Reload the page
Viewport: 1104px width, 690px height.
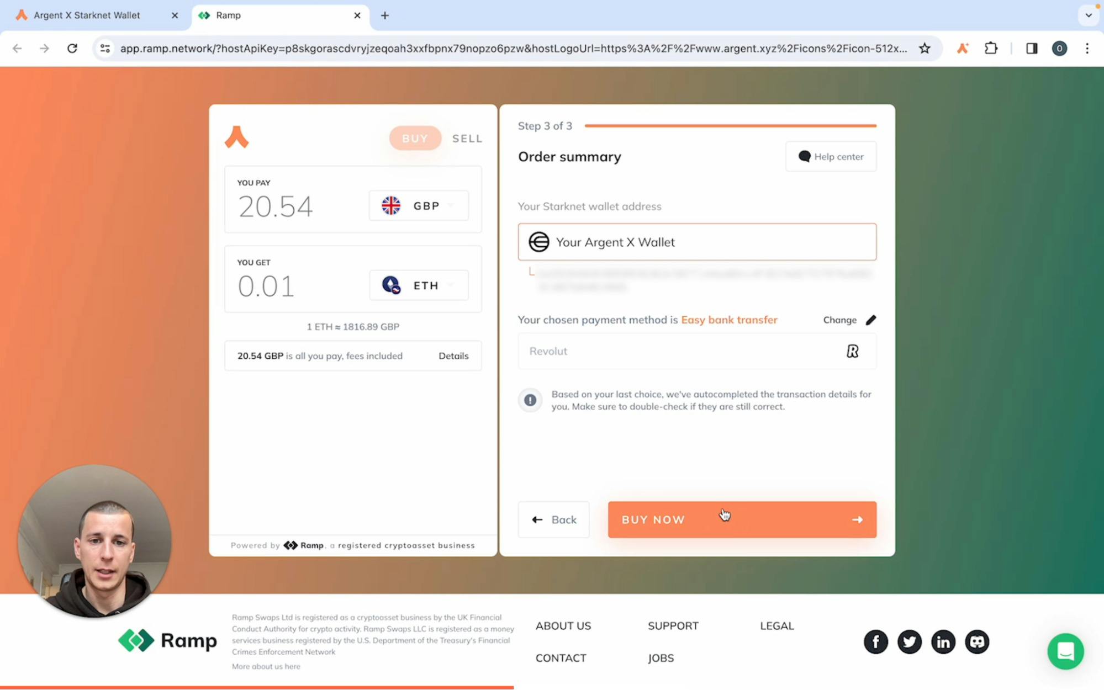[72, 49]
